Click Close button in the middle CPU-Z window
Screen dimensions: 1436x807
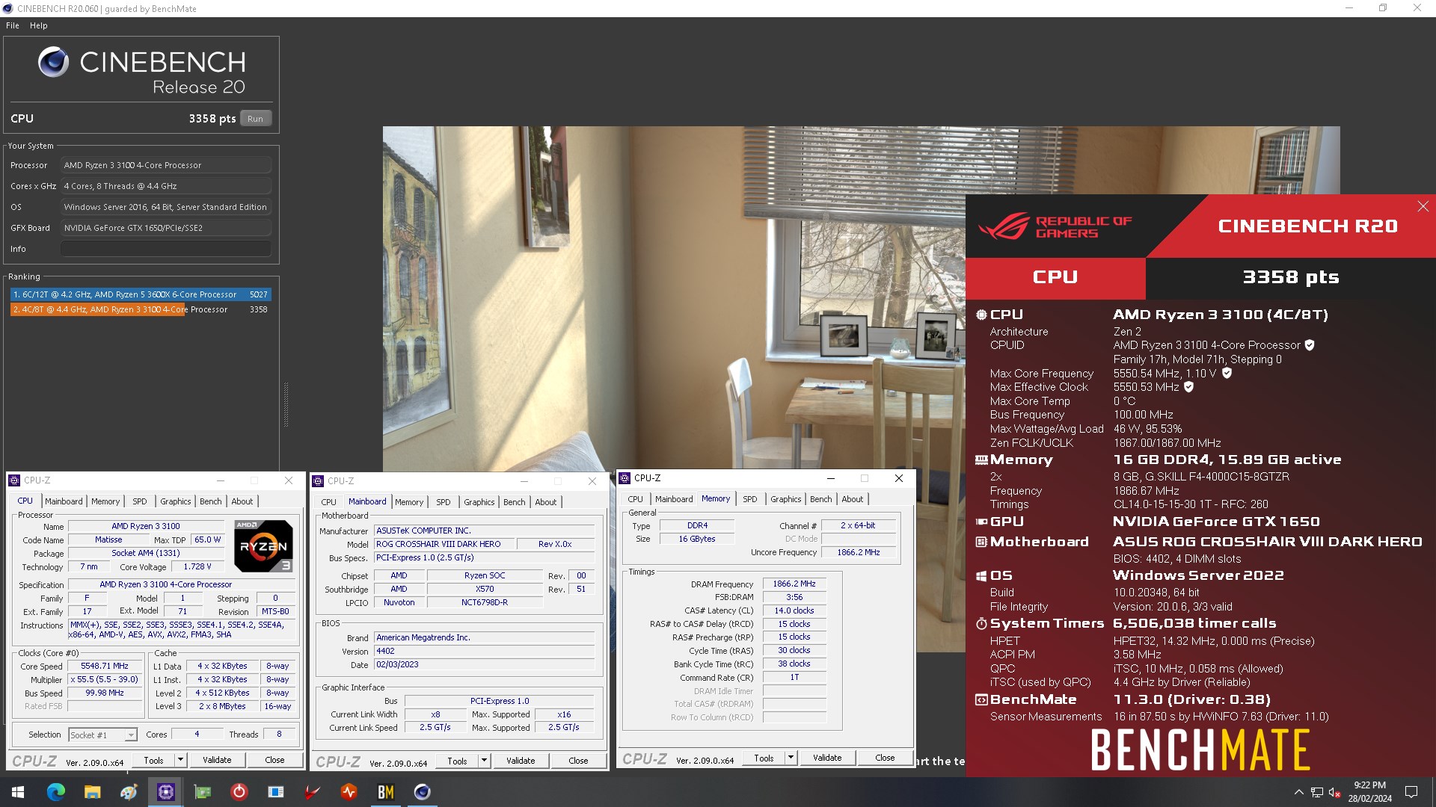578,761
